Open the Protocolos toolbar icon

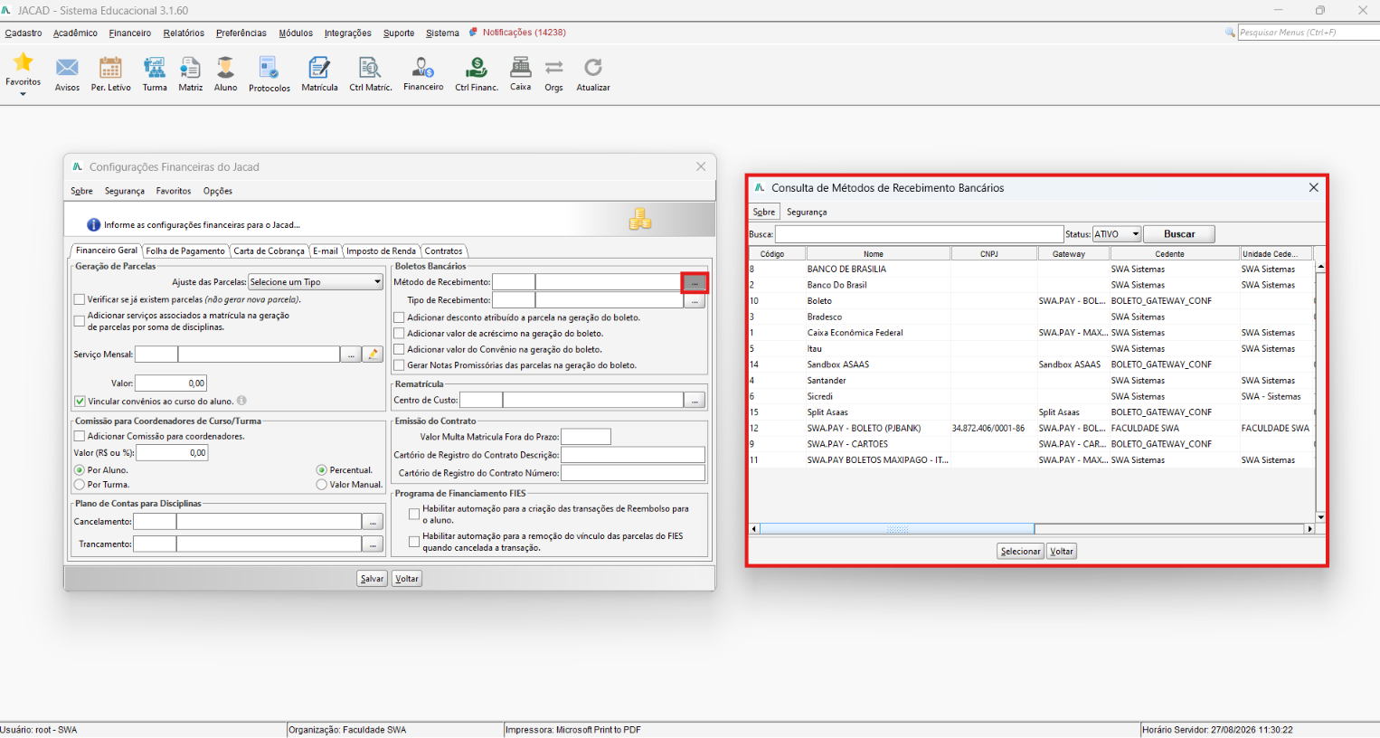pos(269,68)
